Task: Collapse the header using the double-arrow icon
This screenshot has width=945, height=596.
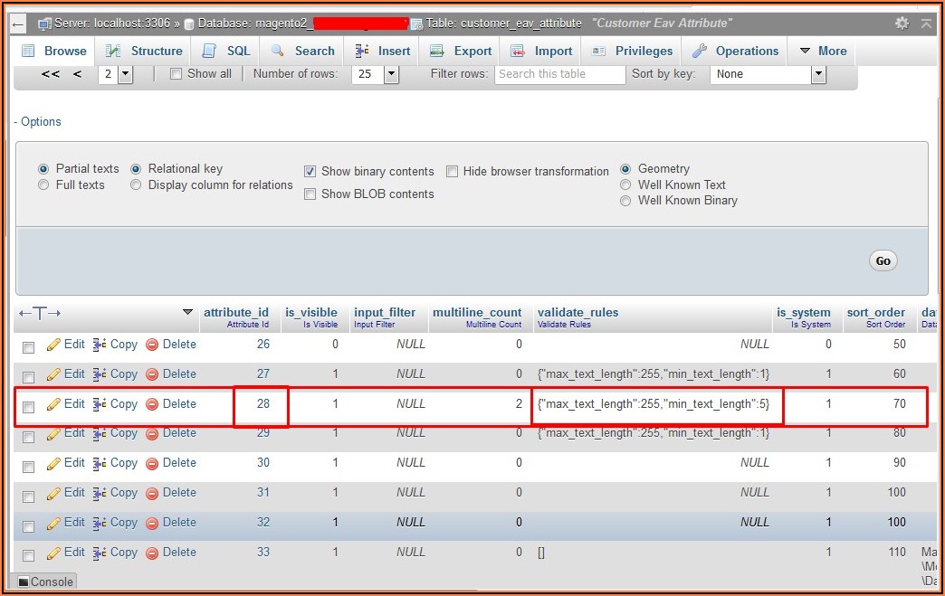Action: coord(926,23)
